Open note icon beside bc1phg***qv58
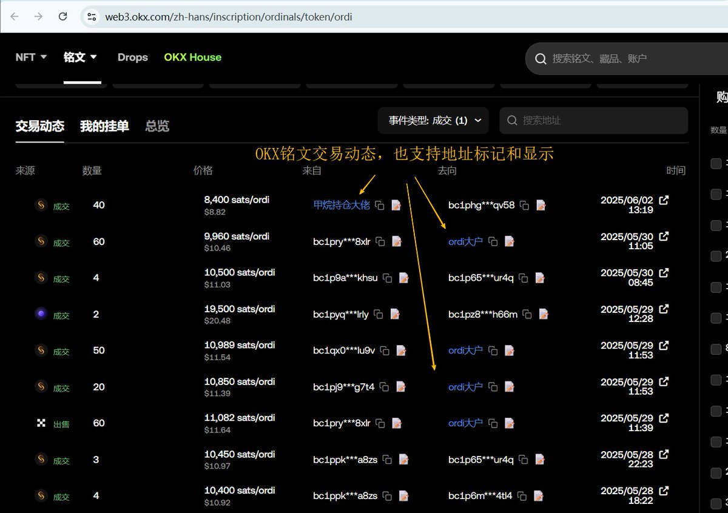 click(541, 206)
